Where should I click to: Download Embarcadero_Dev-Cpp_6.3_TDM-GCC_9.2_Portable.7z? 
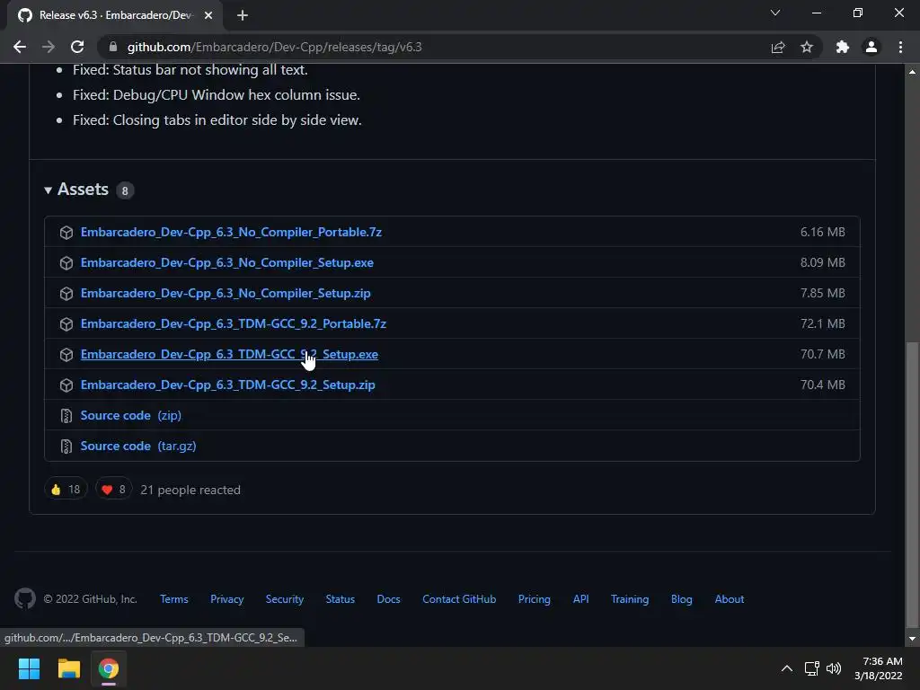[x=234, y=323]
